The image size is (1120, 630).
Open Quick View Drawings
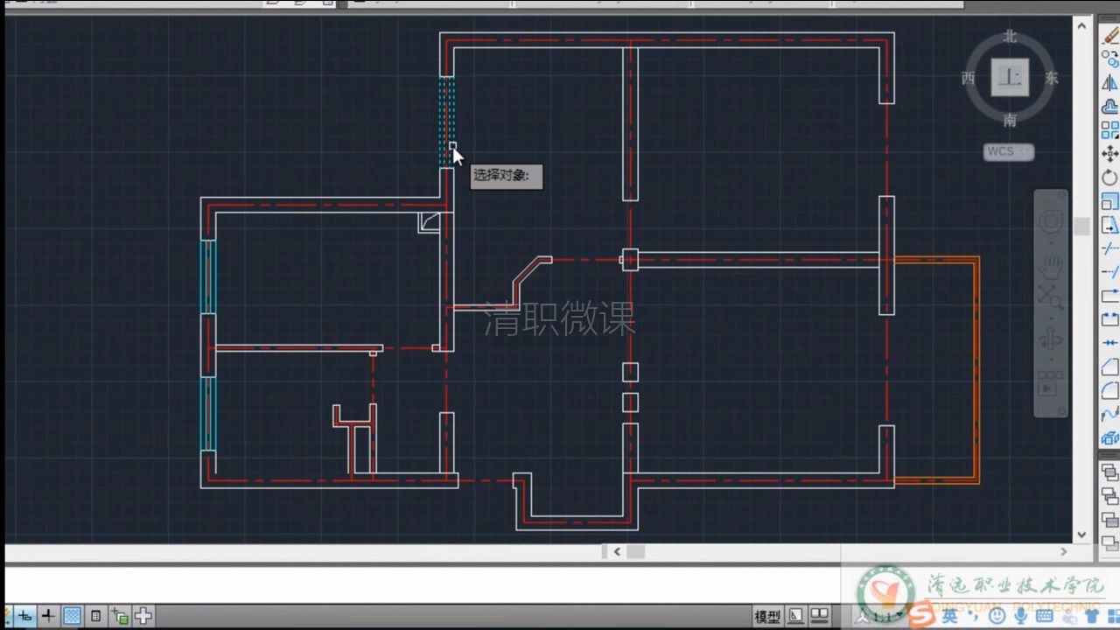pos(820,616)
